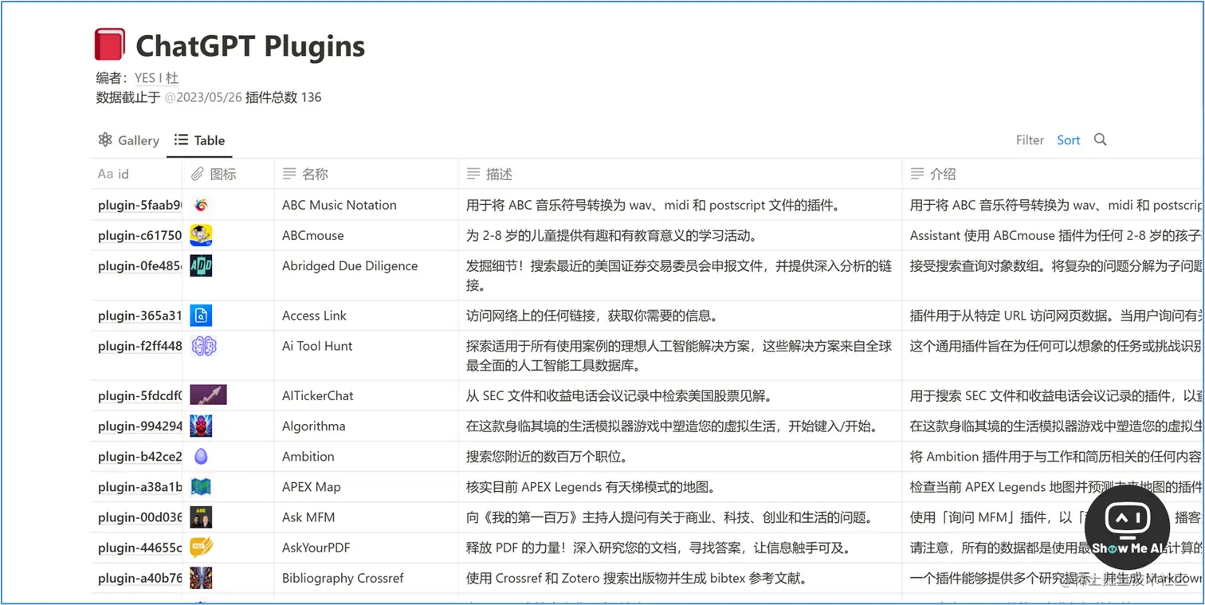
Task: Open the Sort option
Action: (x=1068, y=140)
